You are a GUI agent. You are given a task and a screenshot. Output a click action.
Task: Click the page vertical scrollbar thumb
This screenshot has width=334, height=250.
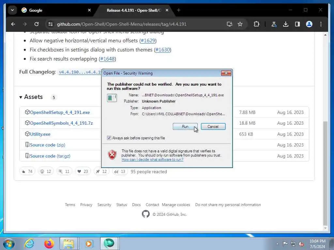pyautogui.click(x=325, y=173)
